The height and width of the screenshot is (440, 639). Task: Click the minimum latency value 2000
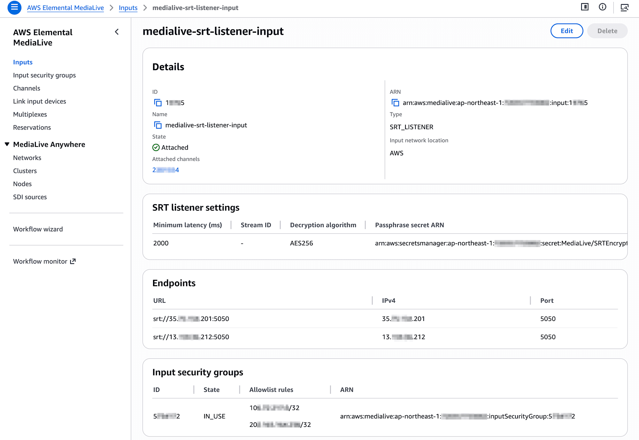click(161, 243)
